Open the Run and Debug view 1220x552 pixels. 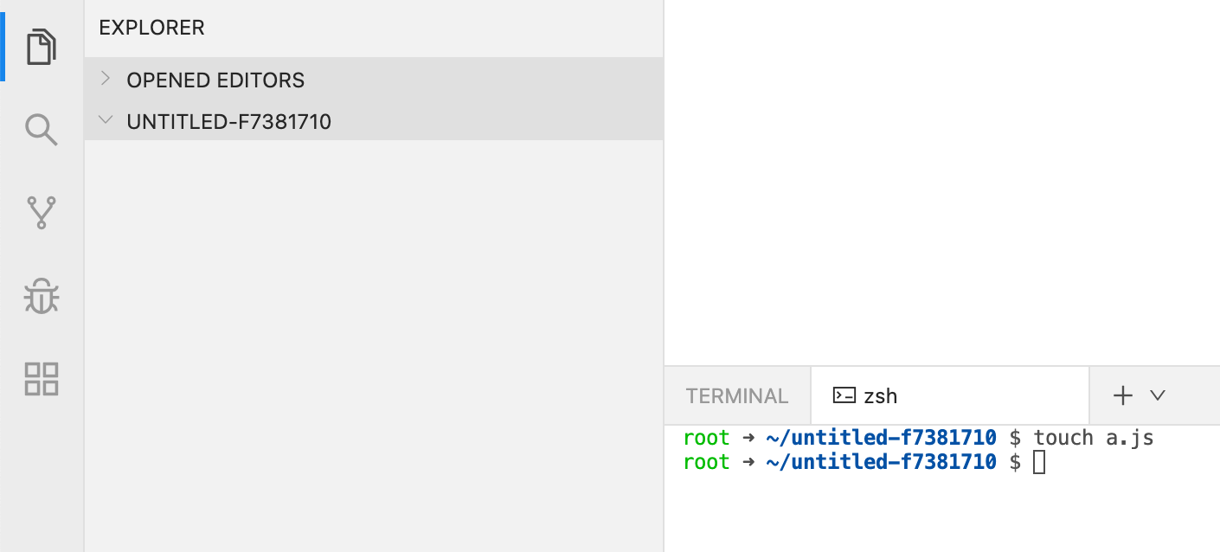point(41,295)
